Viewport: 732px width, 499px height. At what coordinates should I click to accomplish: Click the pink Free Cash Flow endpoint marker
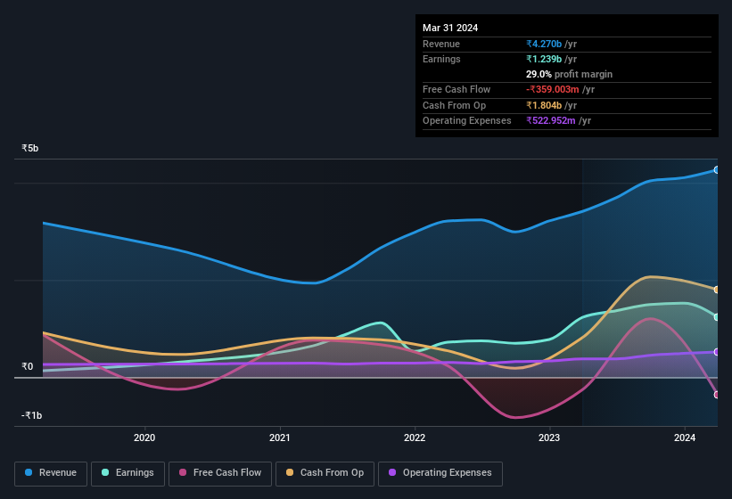(x=716, y=395)
